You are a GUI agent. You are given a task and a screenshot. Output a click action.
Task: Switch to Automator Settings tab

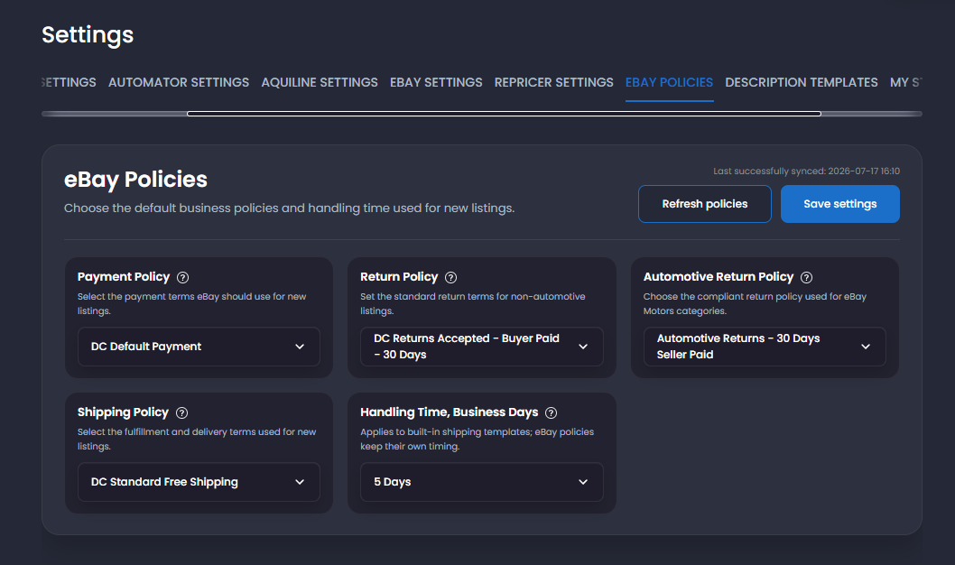[179, 82]
